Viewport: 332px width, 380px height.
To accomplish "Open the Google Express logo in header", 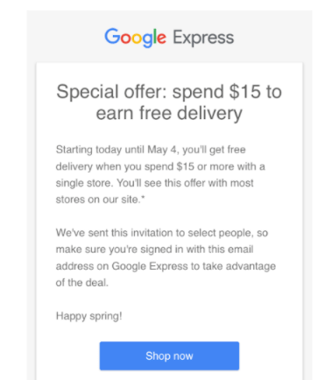I will tap(169, 38).
